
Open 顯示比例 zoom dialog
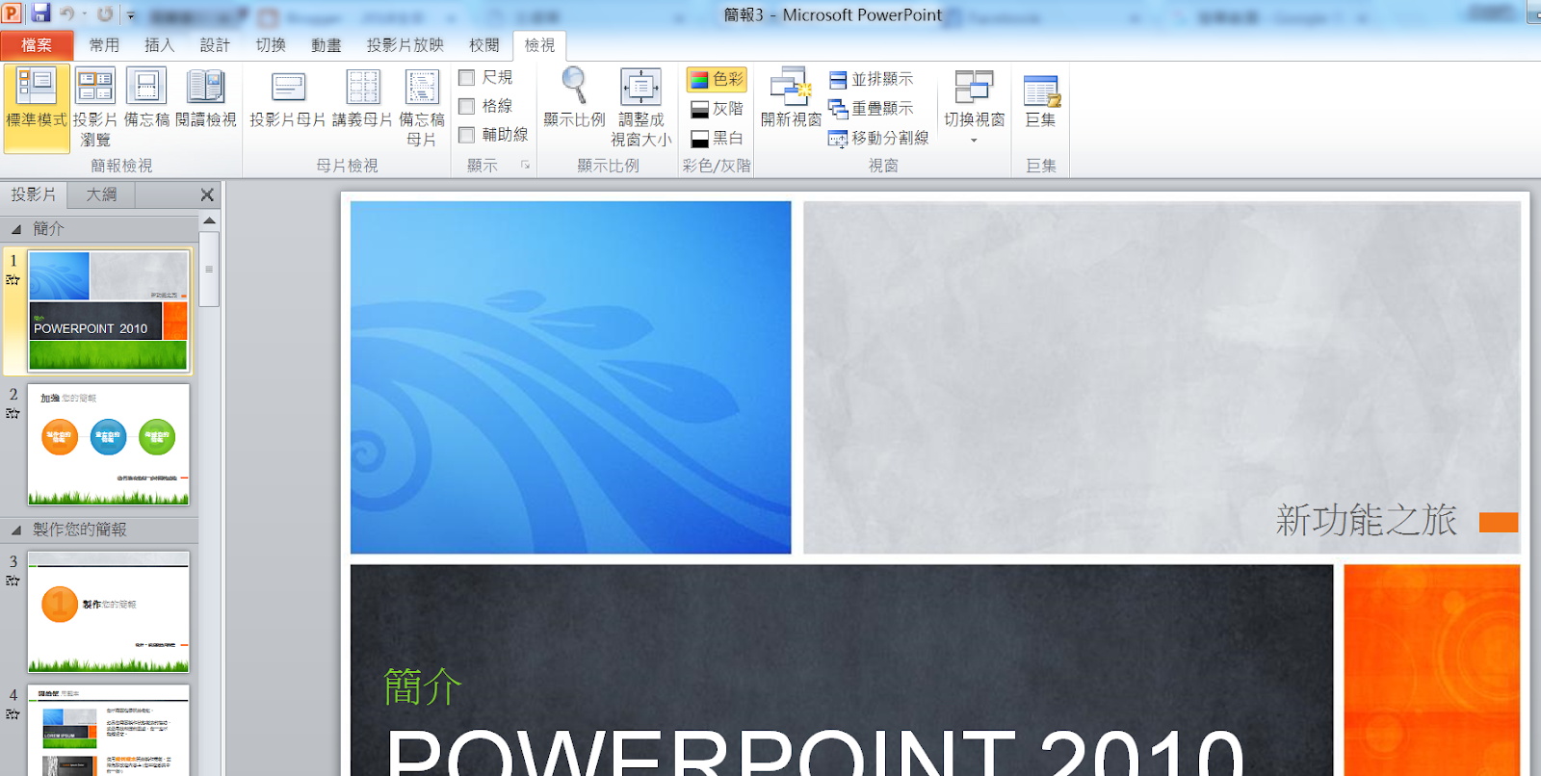[x=574, y=98]
